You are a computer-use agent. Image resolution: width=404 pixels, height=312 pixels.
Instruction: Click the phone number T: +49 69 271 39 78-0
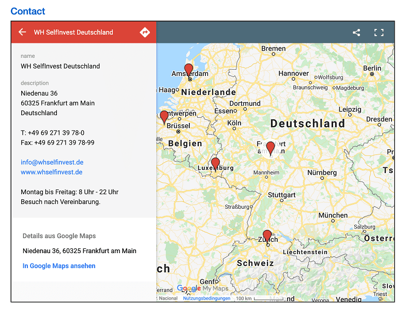pos(53,133)
